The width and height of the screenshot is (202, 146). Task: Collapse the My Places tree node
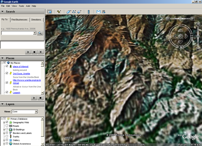coord(2,63)
